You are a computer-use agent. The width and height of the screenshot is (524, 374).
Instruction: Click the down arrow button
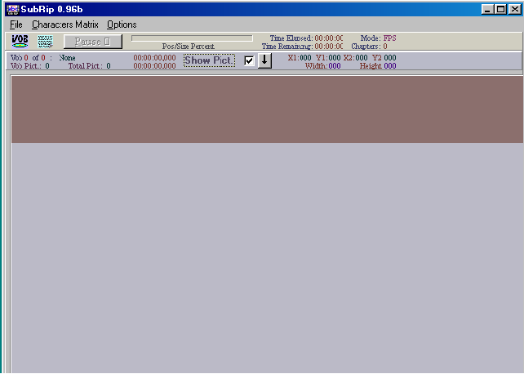click(x=264, y=60)
